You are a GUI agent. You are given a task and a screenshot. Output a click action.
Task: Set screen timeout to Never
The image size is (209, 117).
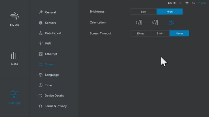coord(179,34)
